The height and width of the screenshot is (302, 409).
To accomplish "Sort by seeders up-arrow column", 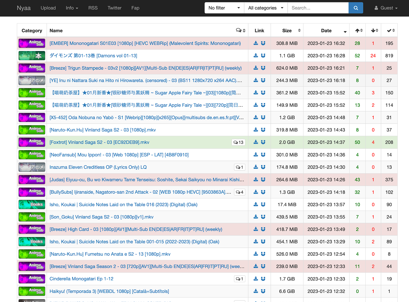I will (357, 30).
